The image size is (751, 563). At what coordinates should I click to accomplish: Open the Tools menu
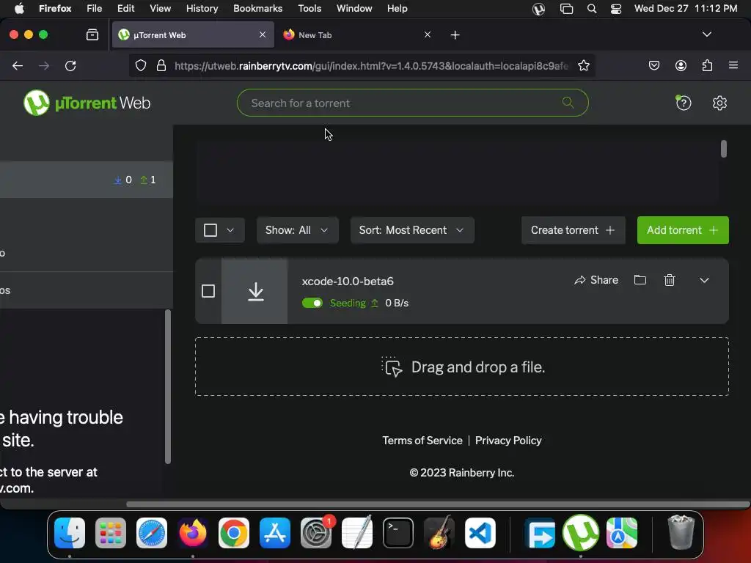[309, 9]
